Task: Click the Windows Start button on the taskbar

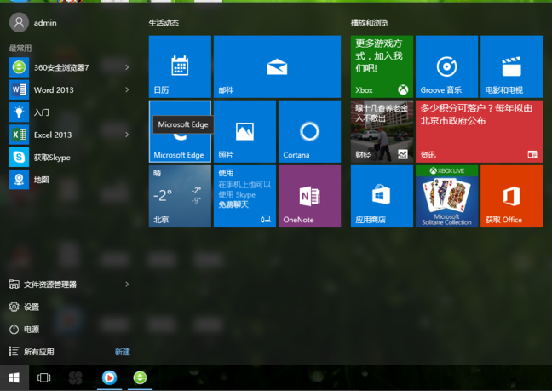Action: [14, 377]
